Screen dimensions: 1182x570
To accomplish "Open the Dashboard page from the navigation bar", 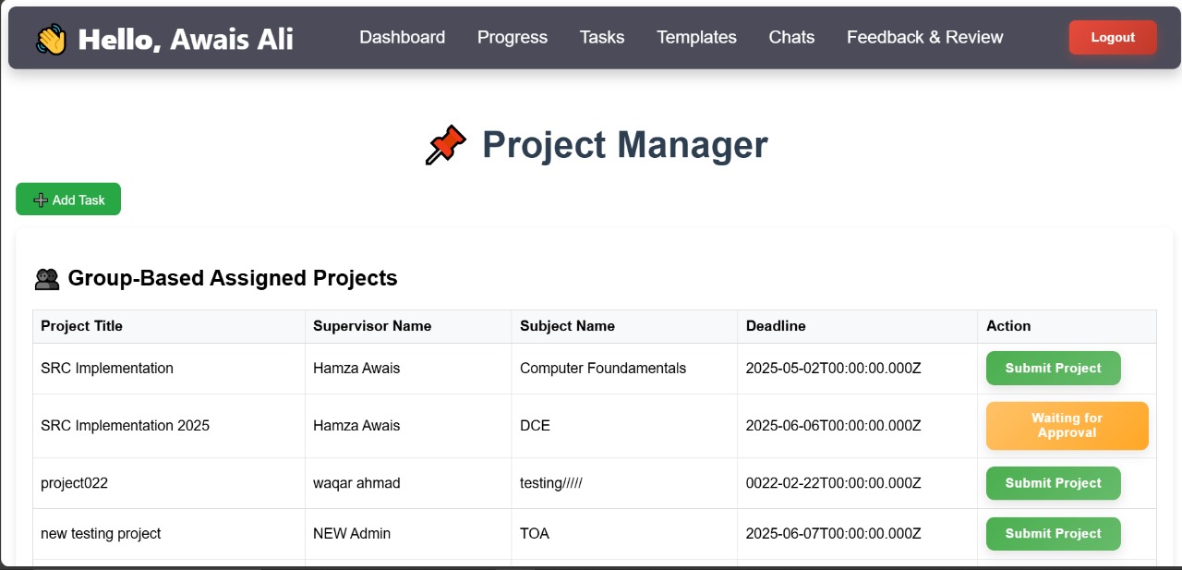I will tap(402, 37).
